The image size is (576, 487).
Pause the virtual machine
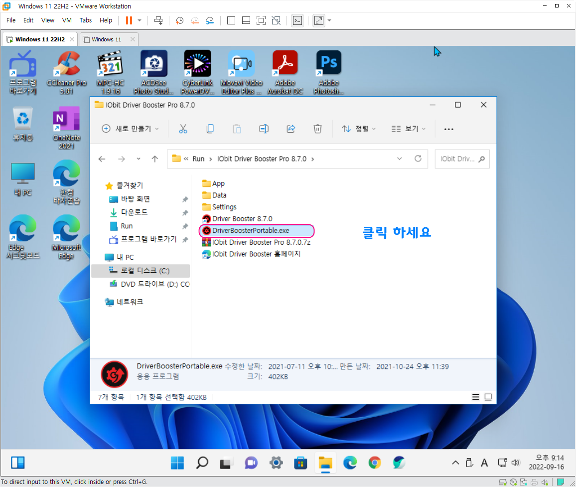[129, 20]
